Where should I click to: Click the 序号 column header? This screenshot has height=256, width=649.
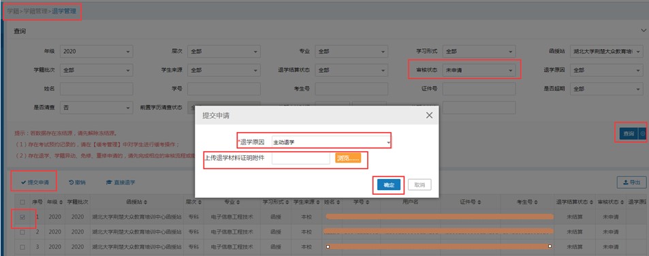coord(37,202)
